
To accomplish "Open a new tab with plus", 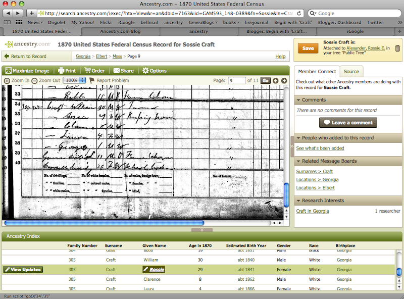I will [399, 31].
